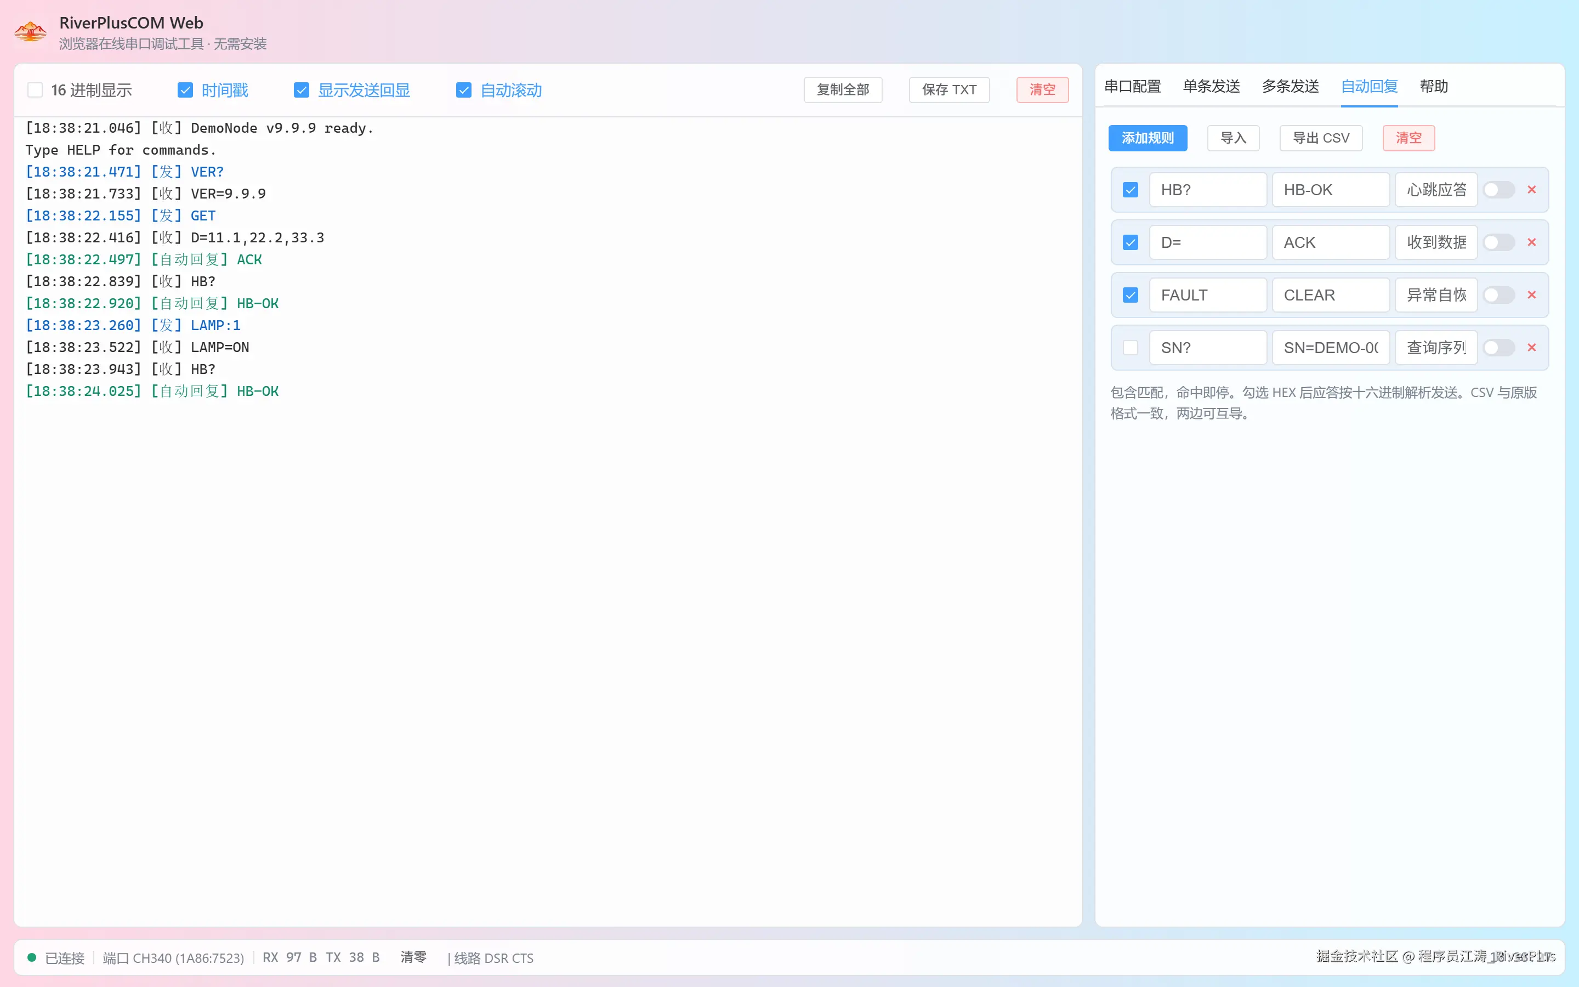
Task: Switch to the 单条发送 tab
Action: [1212, 86]
